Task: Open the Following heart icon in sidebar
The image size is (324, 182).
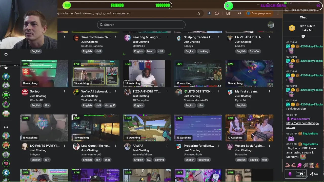Action: pyautogui.click(x=6, y=54)
